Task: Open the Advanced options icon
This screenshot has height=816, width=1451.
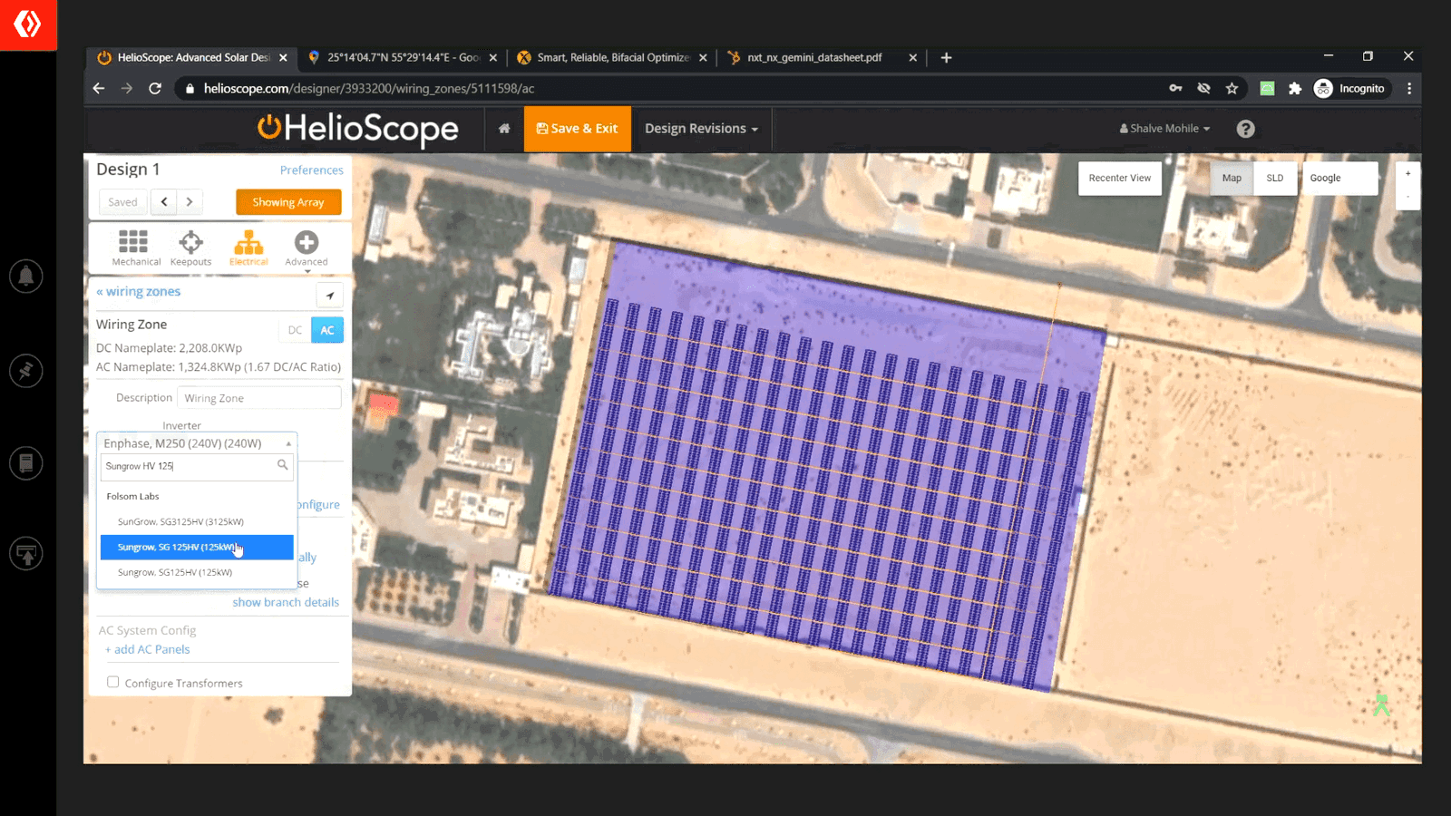Action: click(307, 242)
